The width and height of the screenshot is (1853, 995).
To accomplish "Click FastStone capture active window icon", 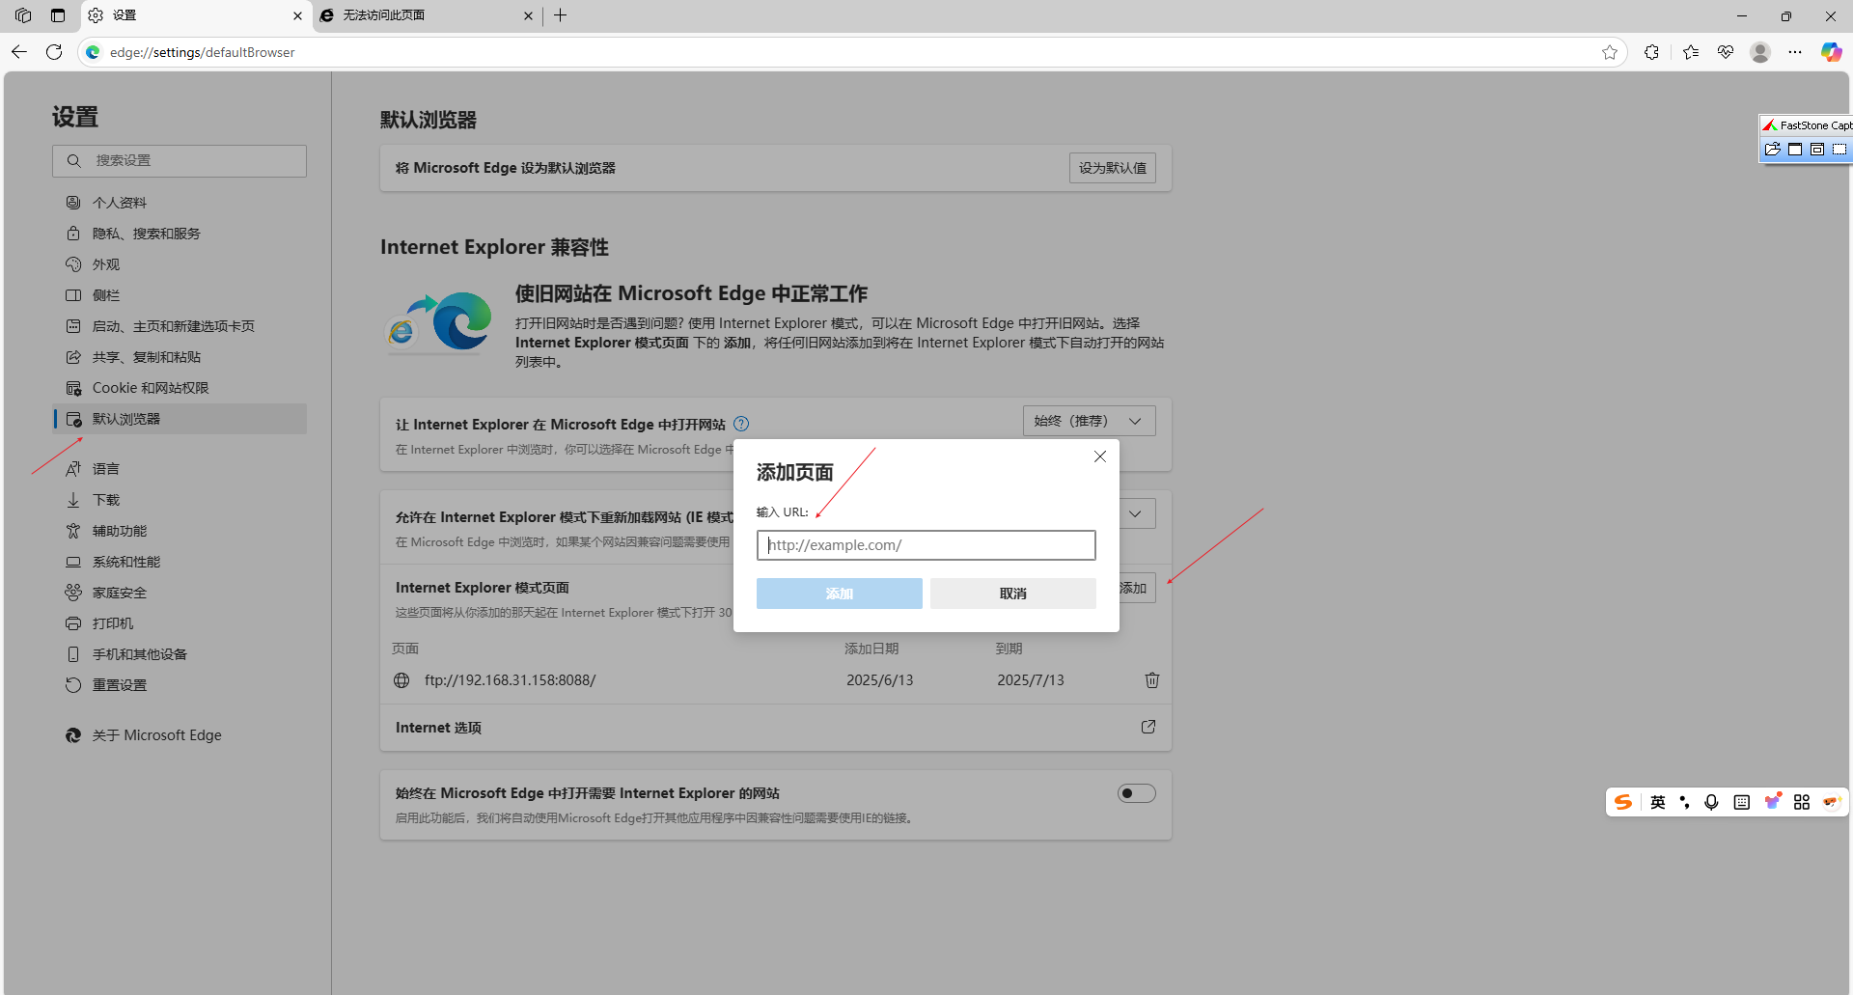I will (x=1795, y=150).
